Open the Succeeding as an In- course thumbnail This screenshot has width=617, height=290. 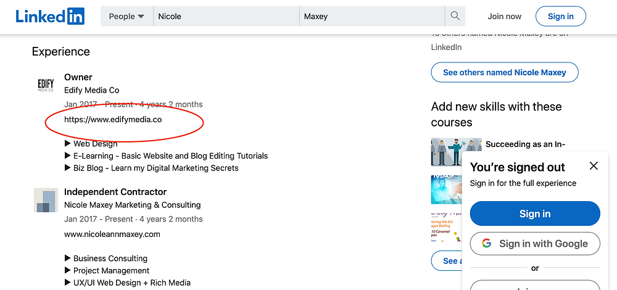point(456,152)
